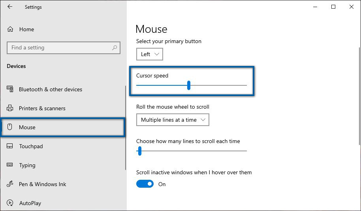Click the lines to scroll slider thumb
The image size is (361, 211).
point(139,151)
